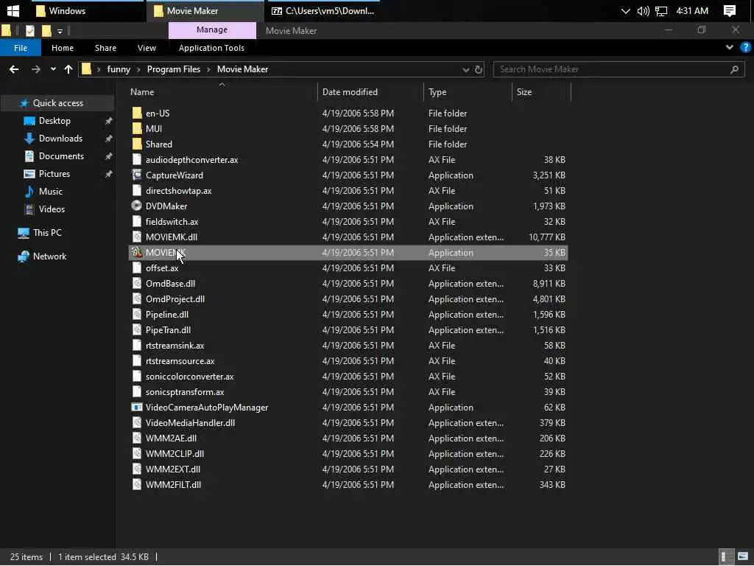Select the CaptureWizard application icon

[137, 175]
